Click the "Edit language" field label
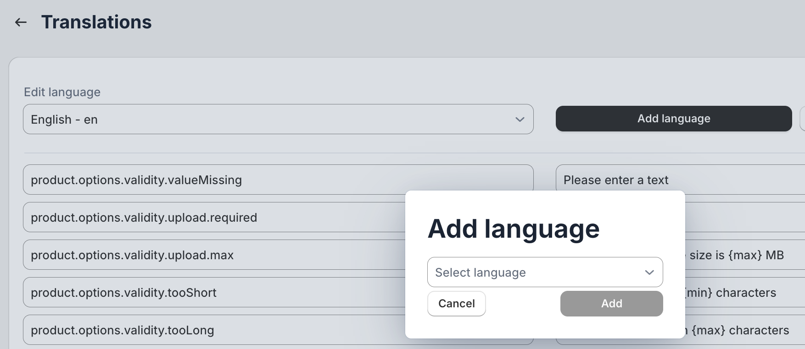Screen dimensions: 805x349 pyautogui.click(x=62, y=92)
